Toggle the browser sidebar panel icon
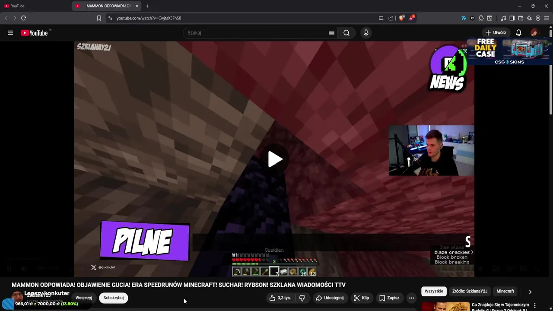The width and height of the screenshot is (553, 311). tap(512, 18)
